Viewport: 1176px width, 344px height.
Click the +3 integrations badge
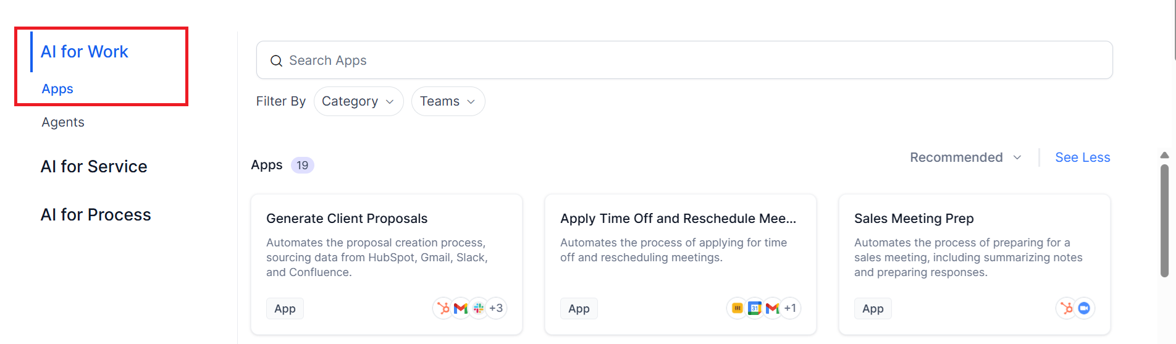click(x=496, y=308)
